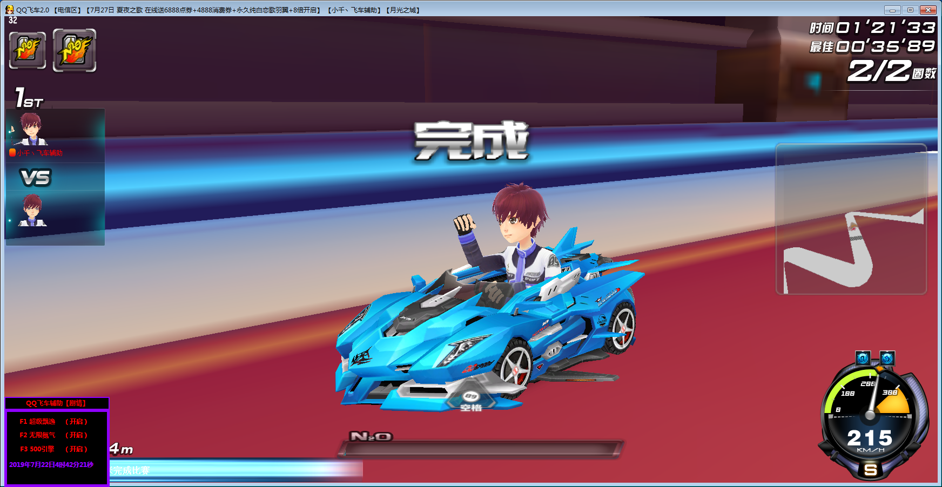This screenshot has width=942, height=487.
Task: Click the QQ penguin icon in title bar
Action: [x=9, y=10]
